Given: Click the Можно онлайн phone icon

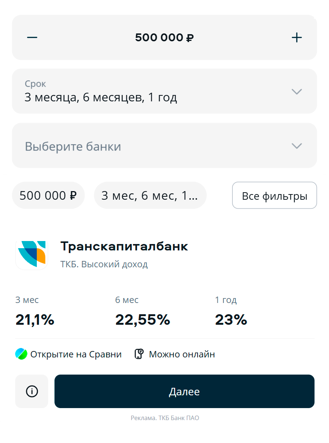Looking at the screenshot, I should (x=139, y=354).
